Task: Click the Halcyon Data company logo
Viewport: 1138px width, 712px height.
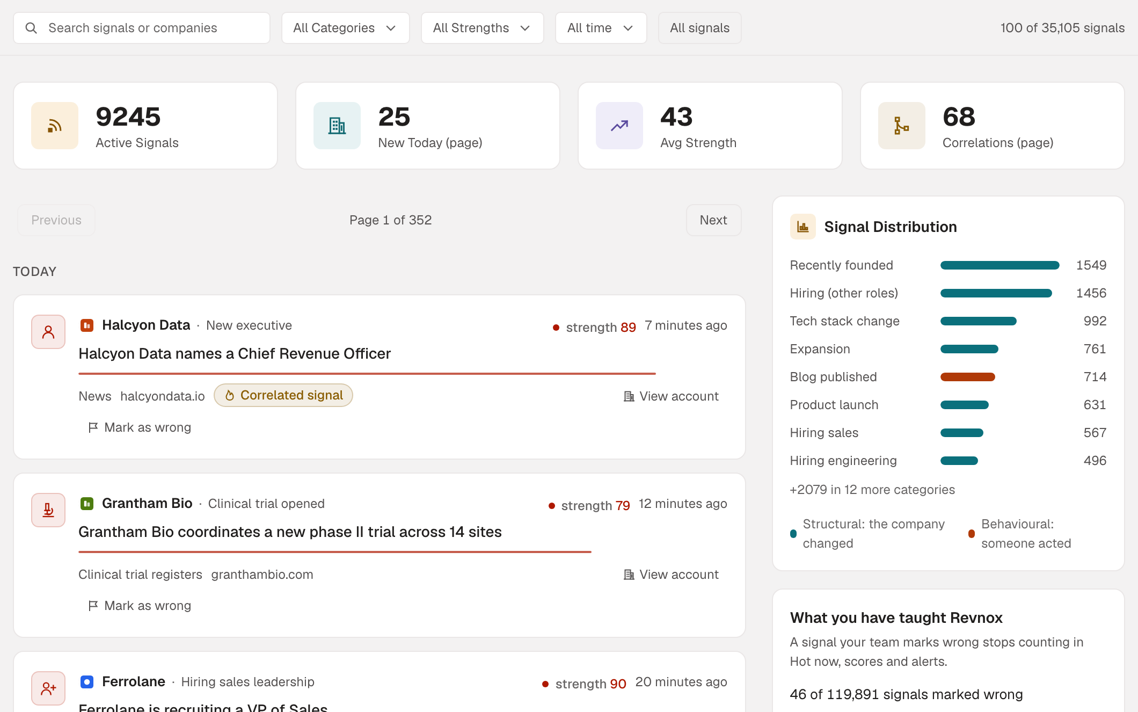Action: [x=87, y=325]
